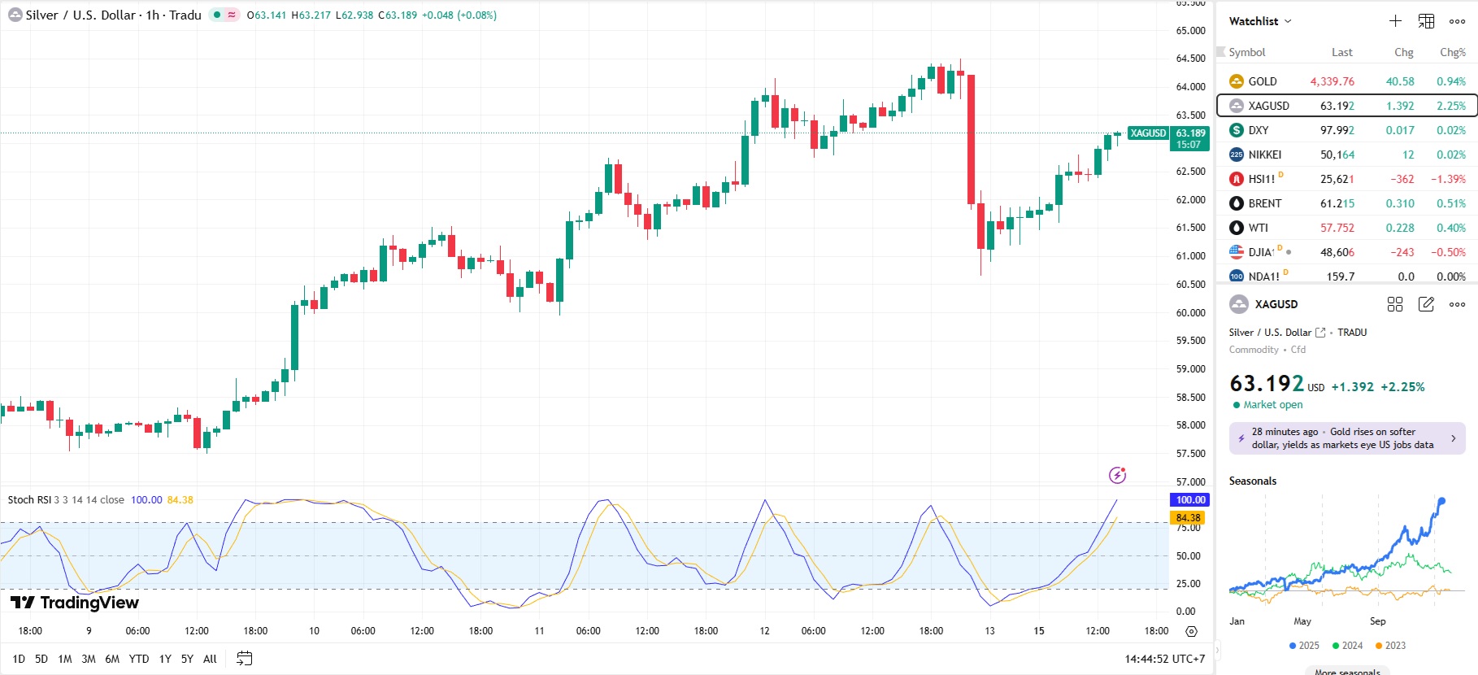1478x675 pixels.
Task: Open watchlist advanced view table icon
Action: (1426, 21)
